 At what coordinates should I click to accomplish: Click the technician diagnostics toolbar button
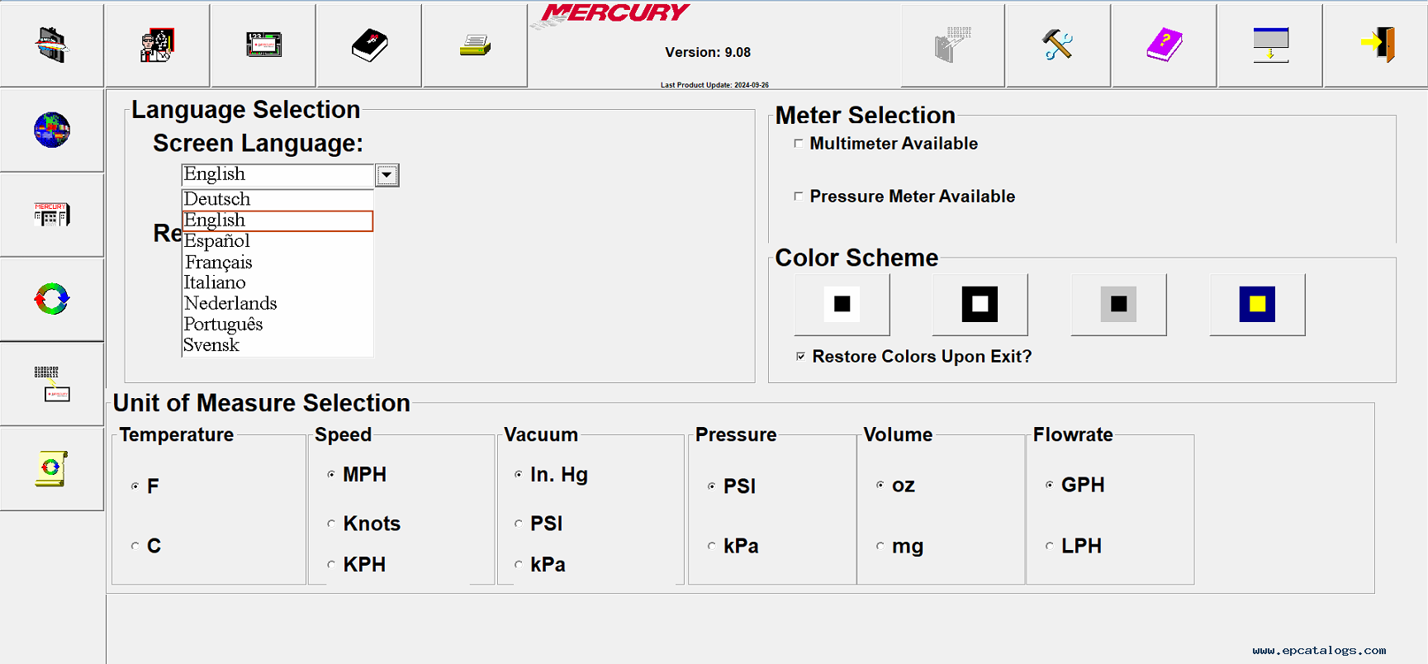157,45
